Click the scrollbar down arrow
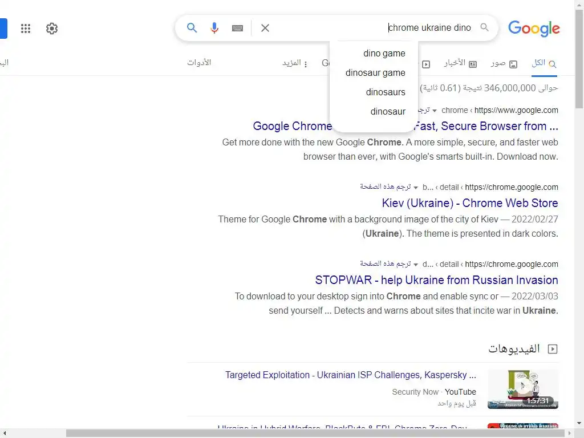The width and height of the screenshot is (584, 438). pyautogui.click(x=579, y=424)
